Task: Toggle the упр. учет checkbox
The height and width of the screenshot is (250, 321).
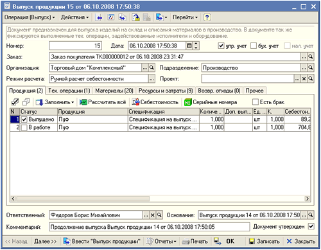Action: tap(221, 46)
